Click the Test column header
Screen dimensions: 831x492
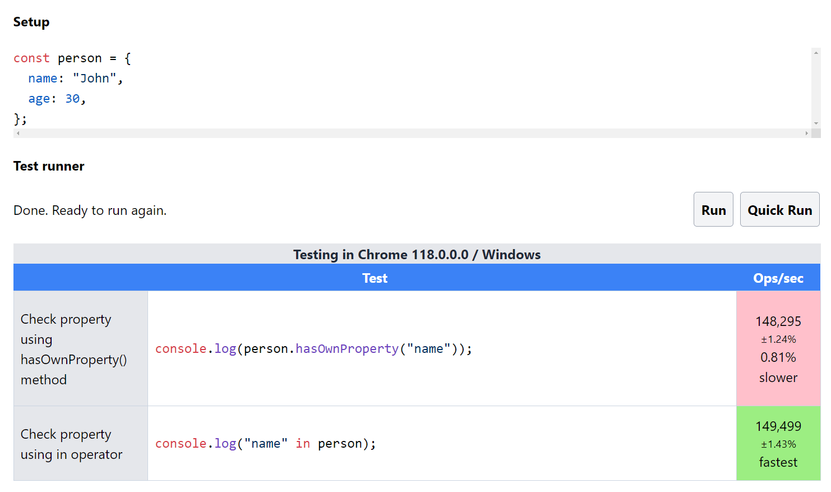pyautogui.click(x=375, y=278)
